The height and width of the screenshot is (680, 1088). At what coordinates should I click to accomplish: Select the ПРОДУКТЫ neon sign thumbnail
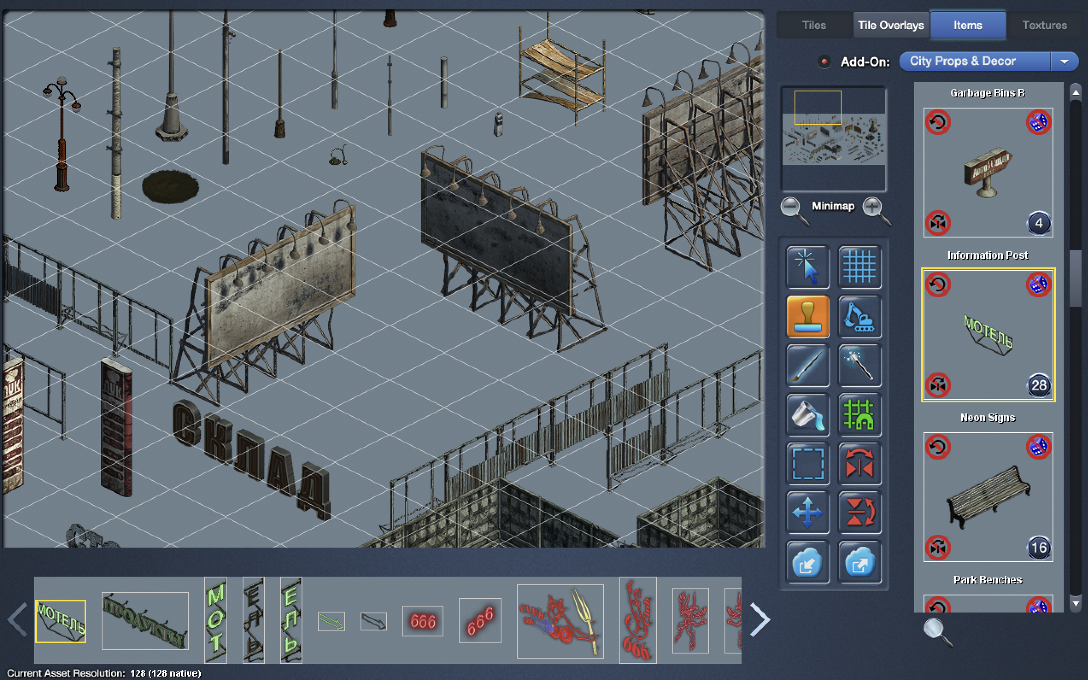point(145,621)
